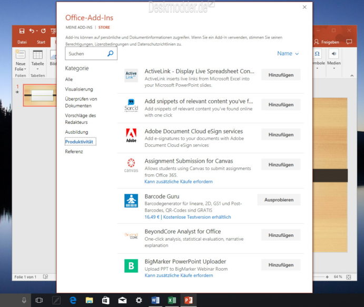Screen dimensions: 364x307
Task: Open the comments icon in PowerPoint
Action: pyautogui.click(x=349, y=42)
